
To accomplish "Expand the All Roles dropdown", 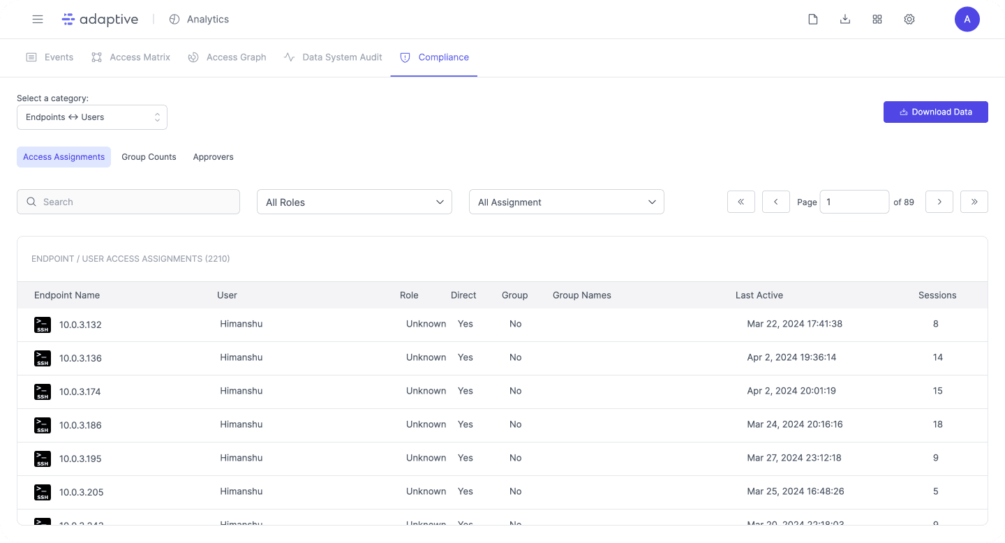I will point(355,202).
